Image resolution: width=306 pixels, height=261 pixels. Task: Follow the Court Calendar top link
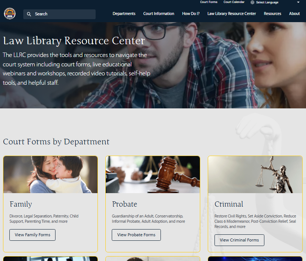click(234, 2)
